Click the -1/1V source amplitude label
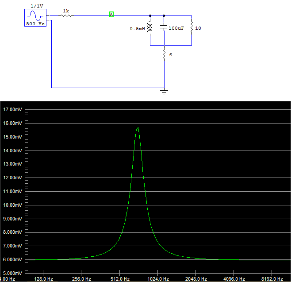The image size is (291, 282). pyautogui.click(x=35, y=6)
